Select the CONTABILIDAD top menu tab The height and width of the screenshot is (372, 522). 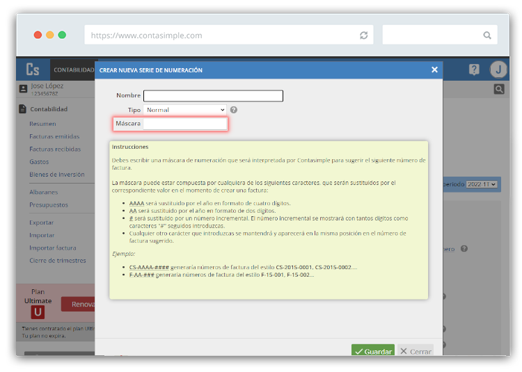tap(74, 70)
